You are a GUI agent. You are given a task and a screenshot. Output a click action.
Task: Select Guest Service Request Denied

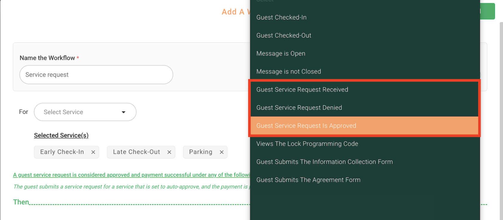tap(364, 108)
